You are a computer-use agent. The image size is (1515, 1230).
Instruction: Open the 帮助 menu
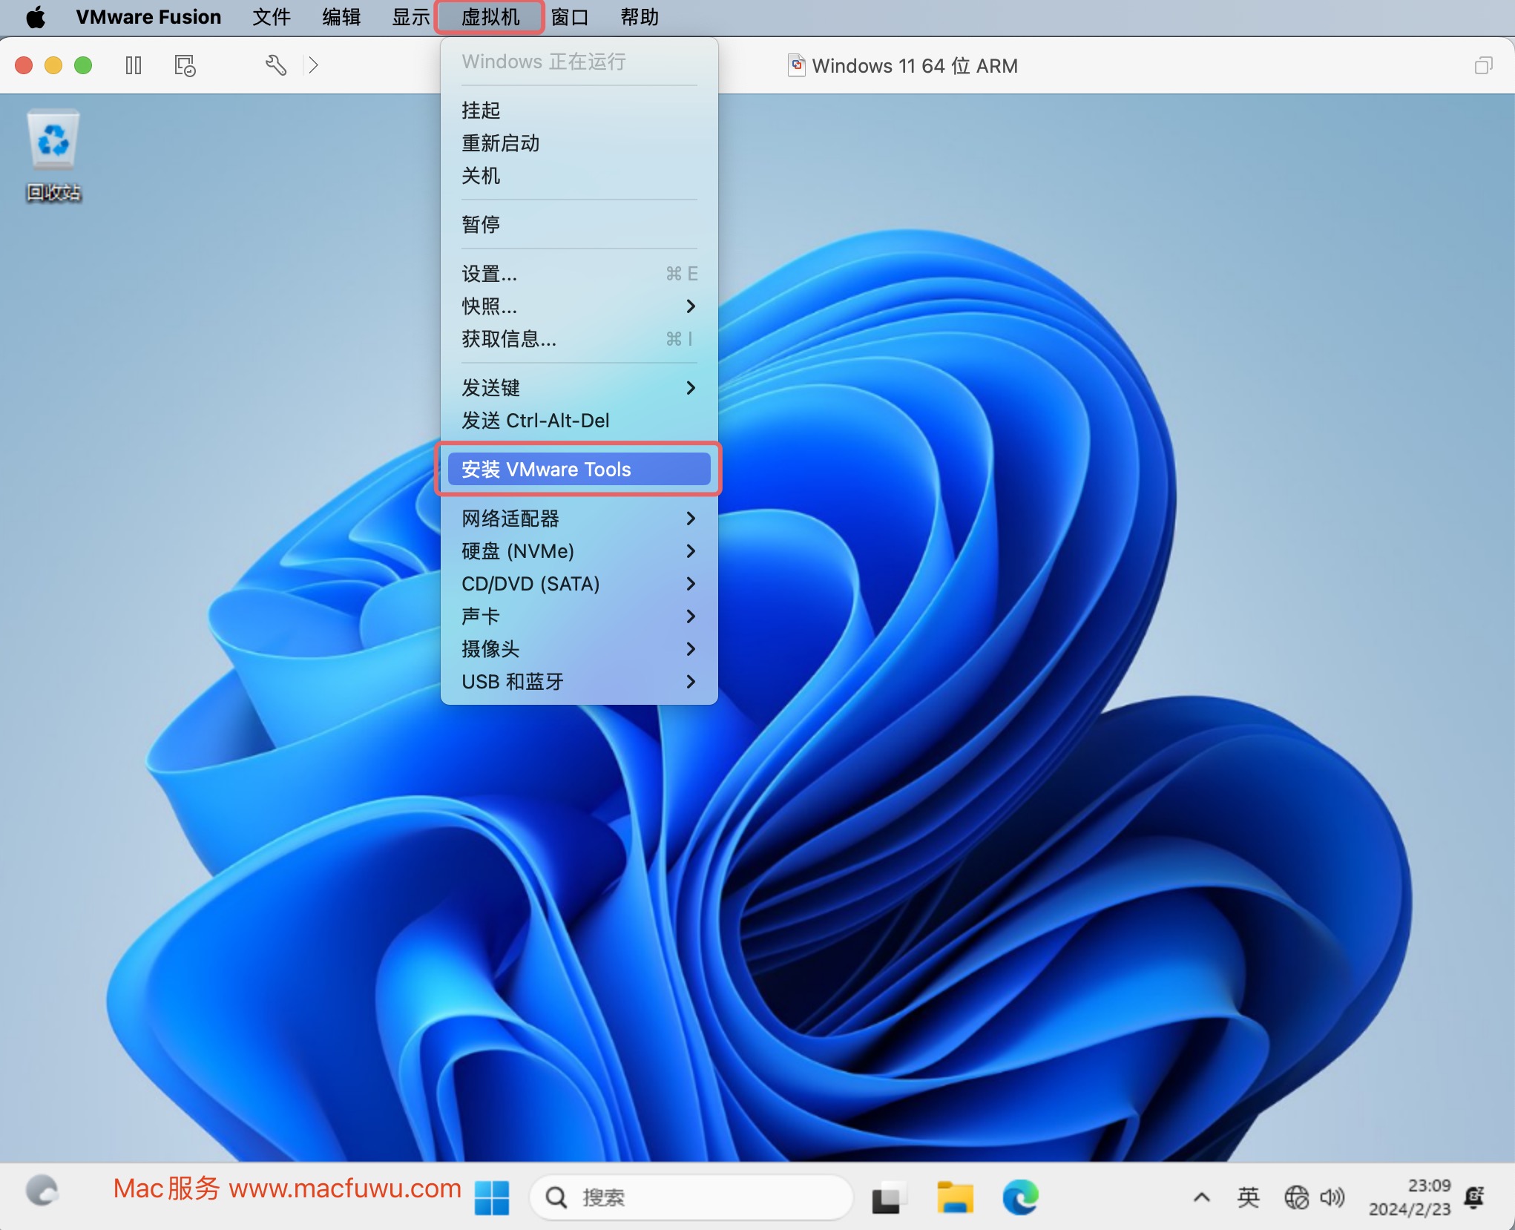[640, 16]
